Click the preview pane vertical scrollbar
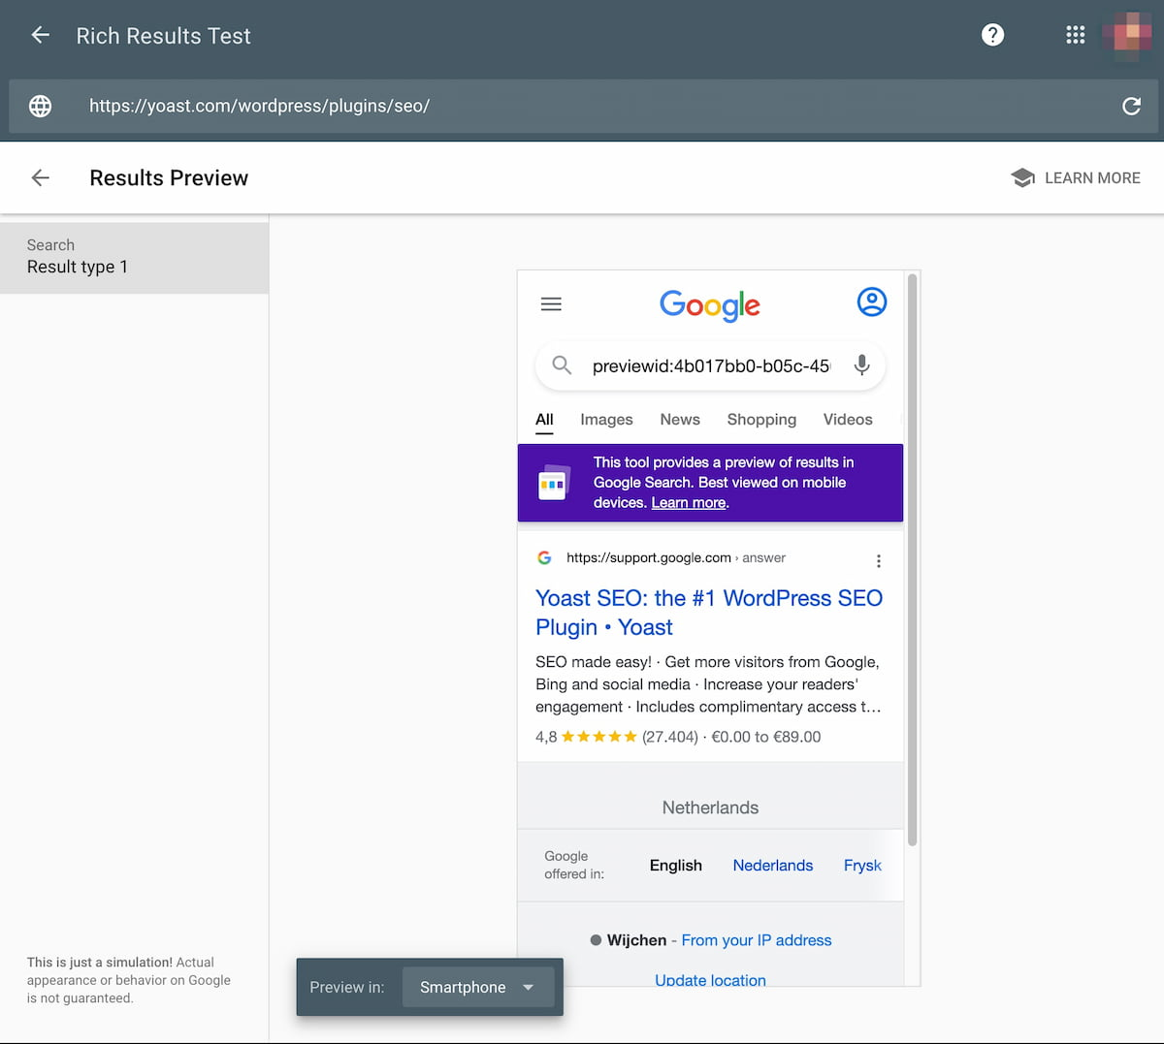Screen dimensions: 1164x1044 (x=912, y=560)
